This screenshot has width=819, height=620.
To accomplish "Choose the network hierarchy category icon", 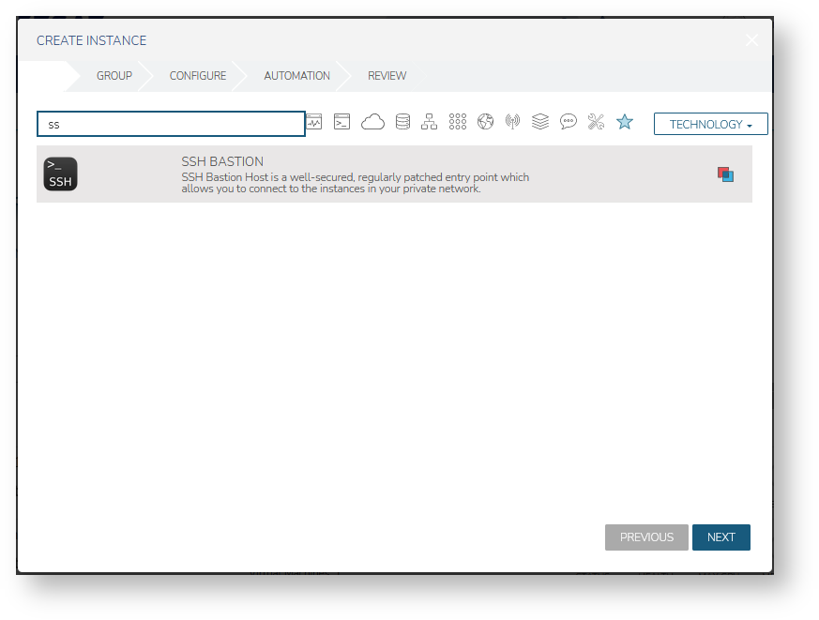I will point(430,122).
